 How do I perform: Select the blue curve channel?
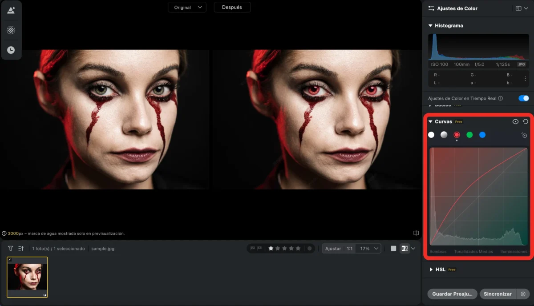click(482, 135)
